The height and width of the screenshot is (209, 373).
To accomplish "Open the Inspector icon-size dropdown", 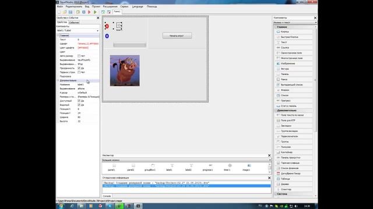I will pos(270,160).
